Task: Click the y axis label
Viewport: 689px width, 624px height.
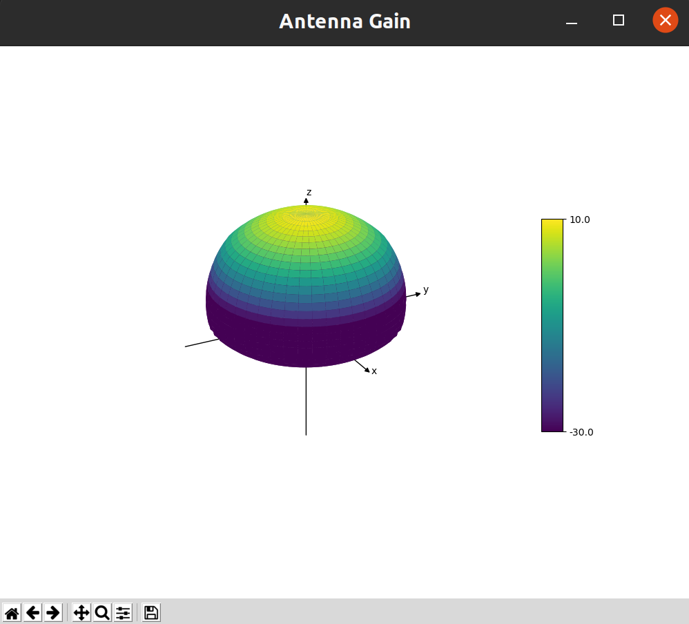Action: 426,290
